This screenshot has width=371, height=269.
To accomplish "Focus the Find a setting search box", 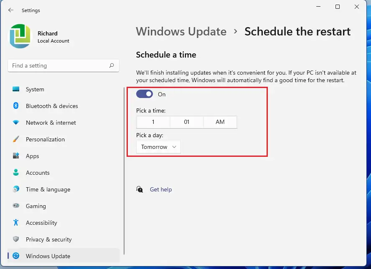I will (64, 65).
